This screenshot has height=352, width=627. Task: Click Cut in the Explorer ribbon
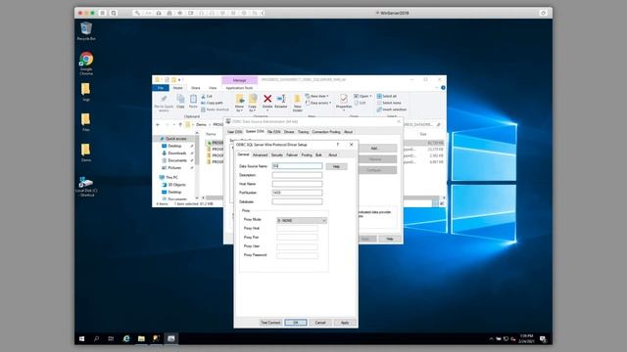click(207, 97)
